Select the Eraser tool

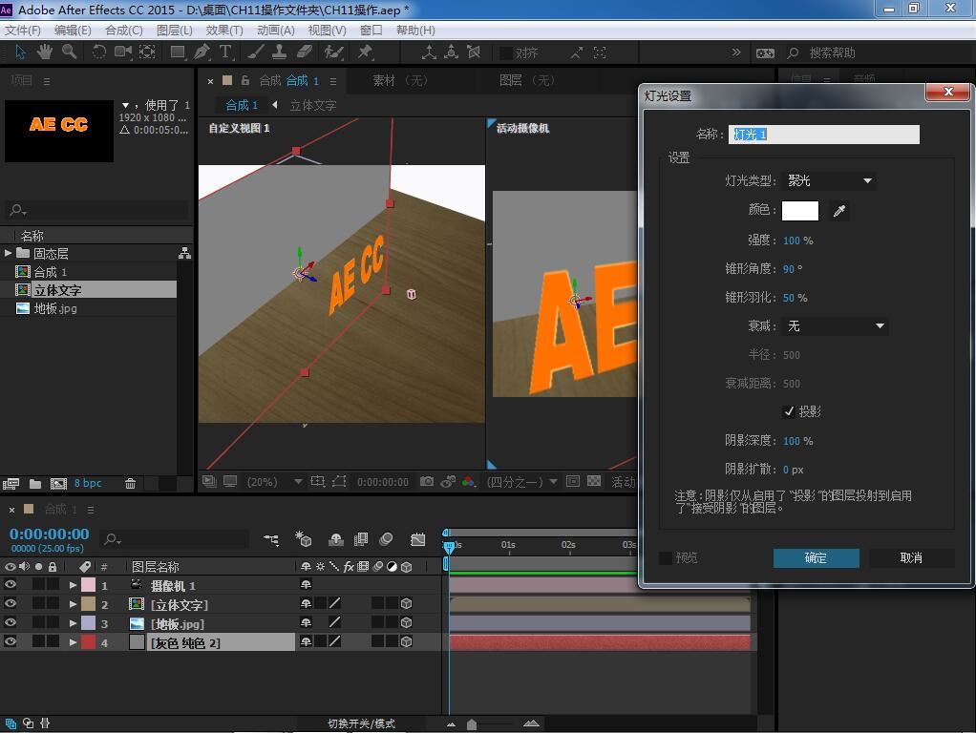pos(305,52)
